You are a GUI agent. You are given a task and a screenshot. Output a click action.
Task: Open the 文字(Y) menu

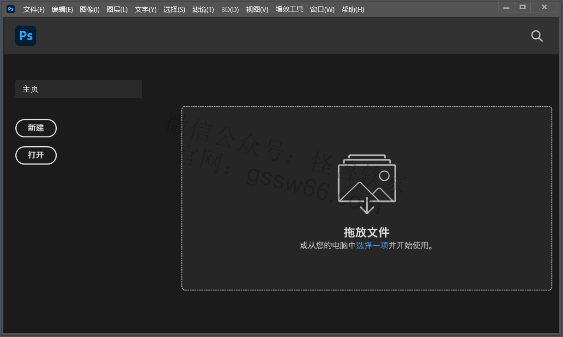click(145, 9)
